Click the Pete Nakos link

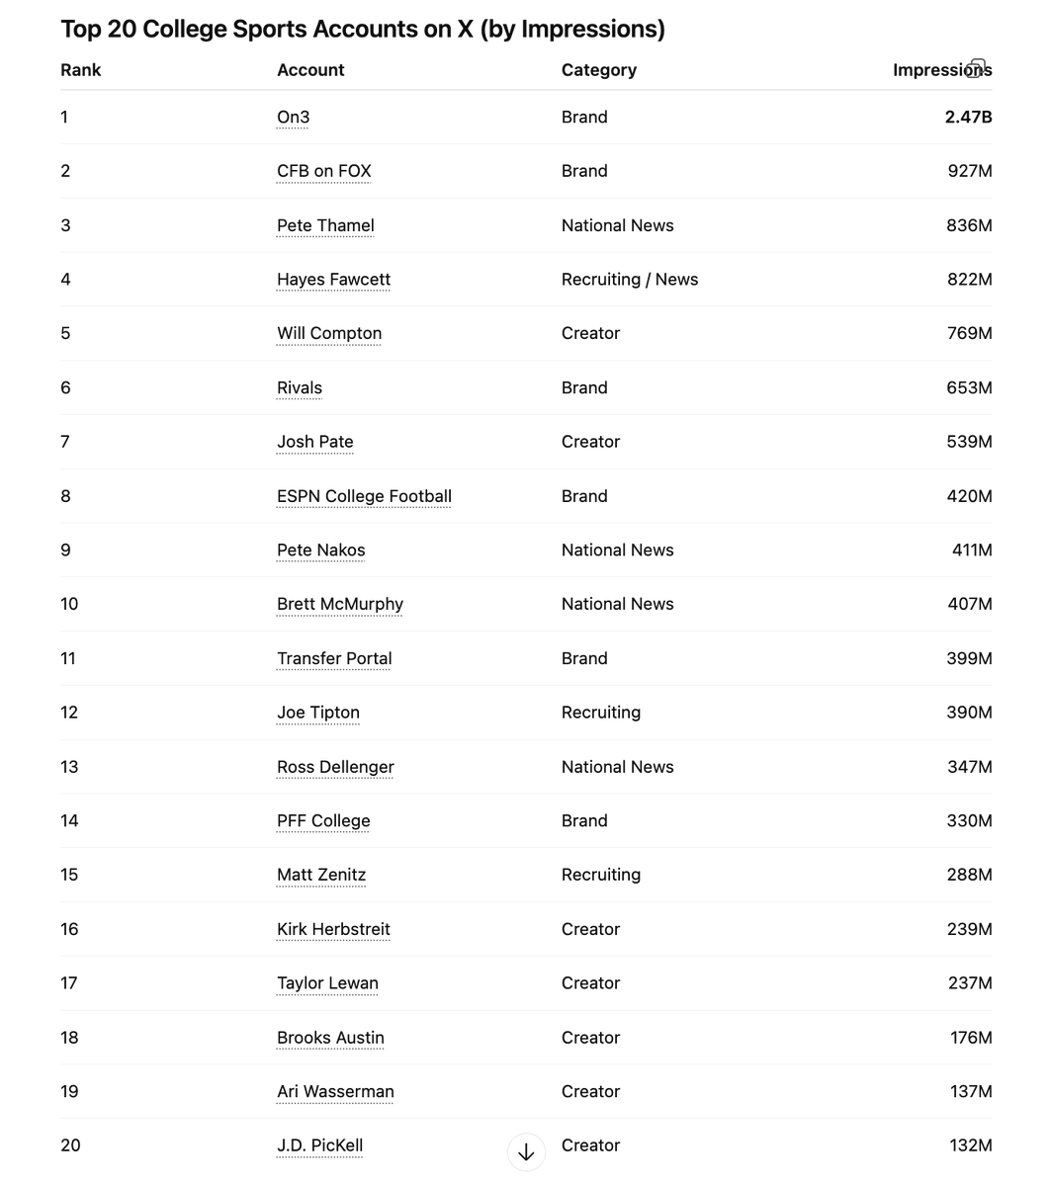pyautogui.click(x=320, y=551)
